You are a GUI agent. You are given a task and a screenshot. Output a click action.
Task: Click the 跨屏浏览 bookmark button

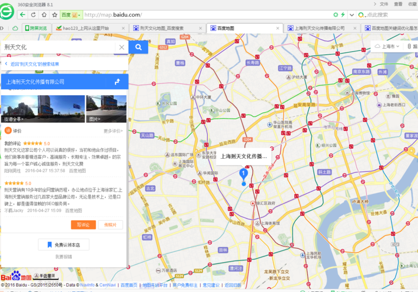coord(36,28)
